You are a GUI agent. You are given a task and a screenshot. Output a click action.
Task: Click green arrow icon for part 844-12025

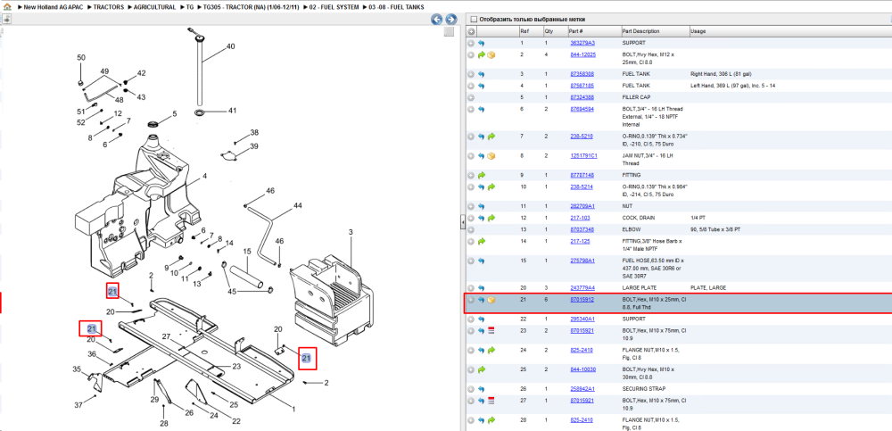(x=482, y=54)
